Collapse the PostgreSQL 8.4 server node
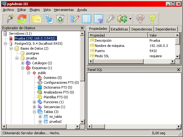 [x=5, y=44]
